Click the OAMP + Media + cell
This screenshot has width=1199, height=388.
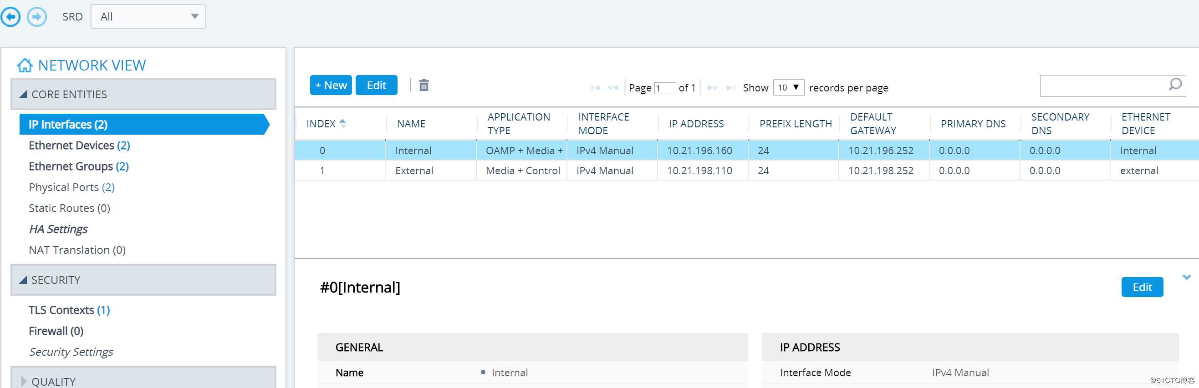click(x=521, y=151)
